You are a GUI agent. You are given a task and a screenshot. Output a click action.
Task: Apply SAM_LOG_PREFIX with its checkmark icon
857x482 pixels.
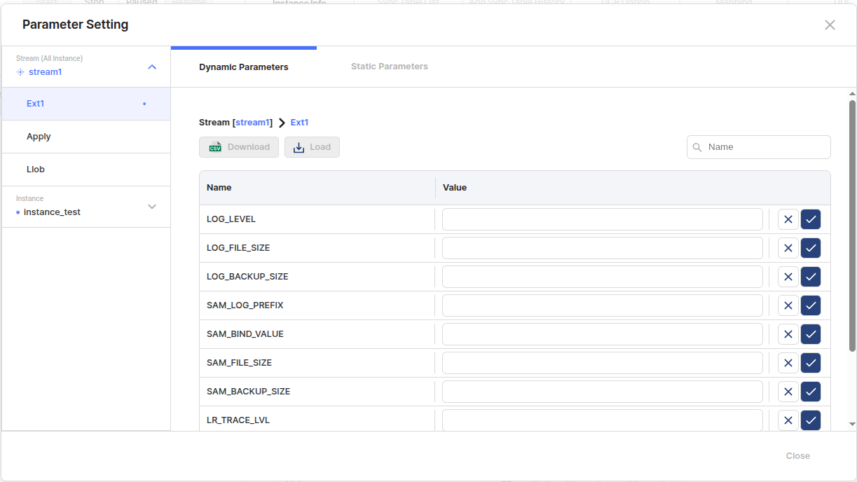tap(811, 305)
